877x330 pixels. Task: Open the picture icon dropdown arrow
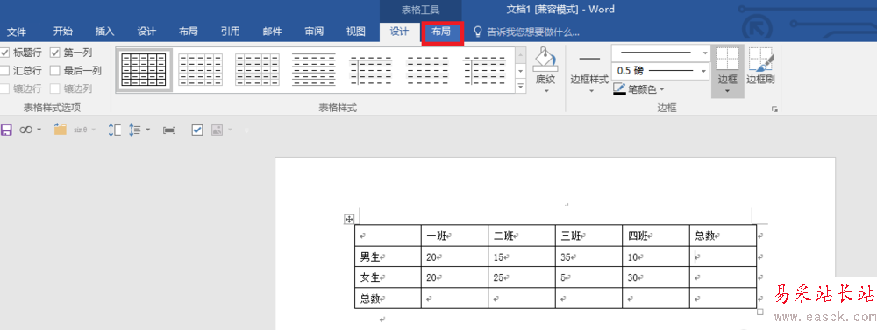point(230,130)
